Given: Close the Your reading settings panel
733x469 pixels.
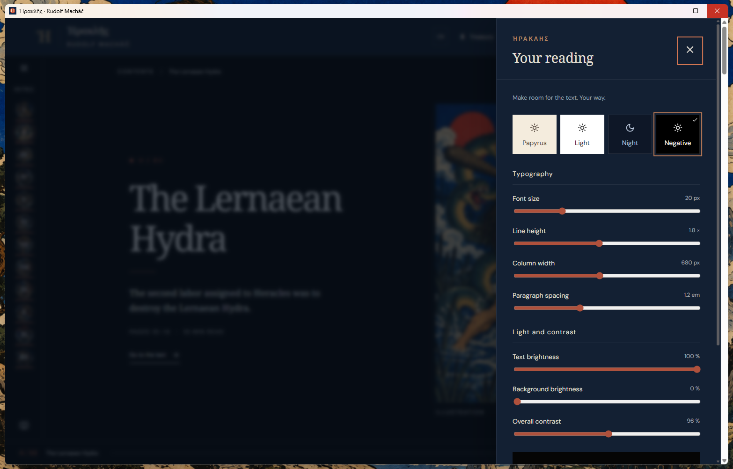Looking at the screenshot, I should pyautogui.click(x=689, y=51).
